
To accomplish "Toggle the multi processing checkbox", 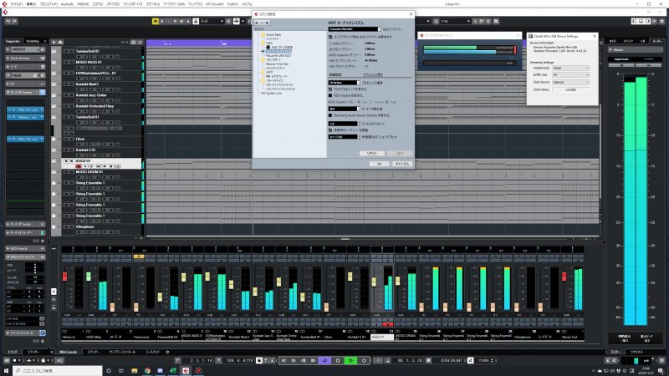I will [330, 89].
